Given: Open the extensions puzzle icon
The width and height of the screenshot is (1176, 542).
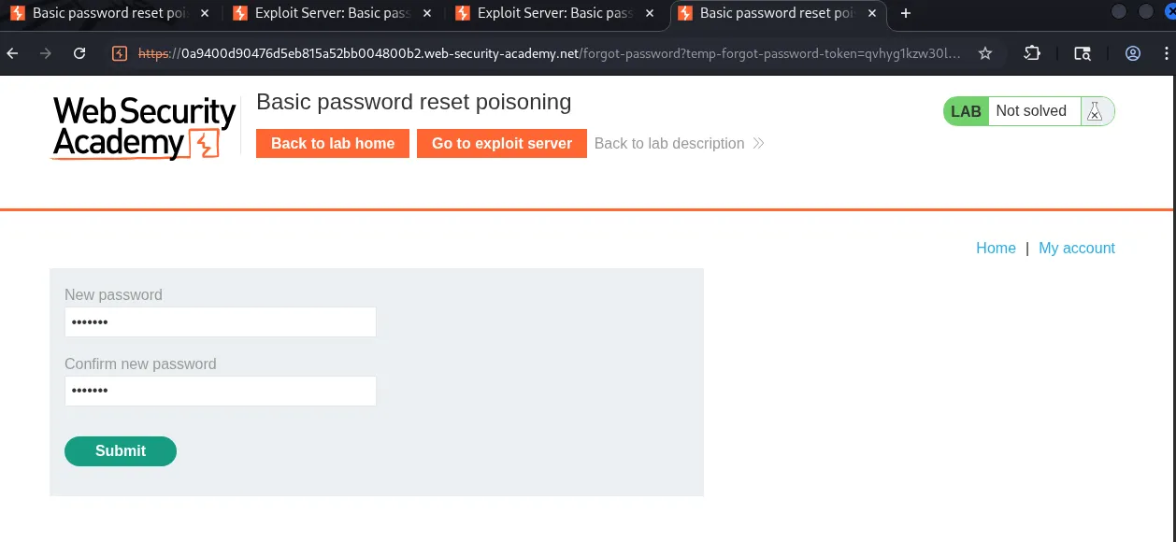Looking at the screenshot, I should [1032, 53].
